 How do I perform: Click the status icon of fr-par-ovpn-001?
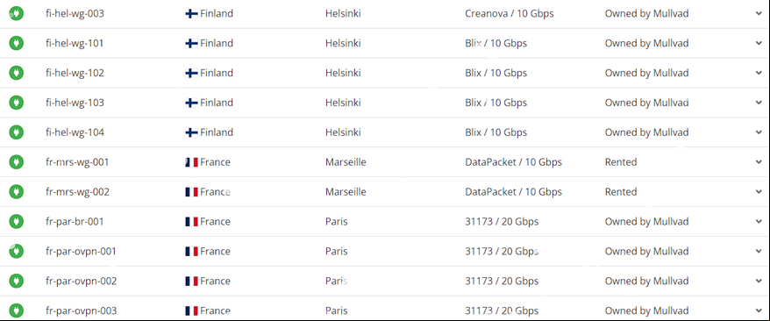click(16, 252)
